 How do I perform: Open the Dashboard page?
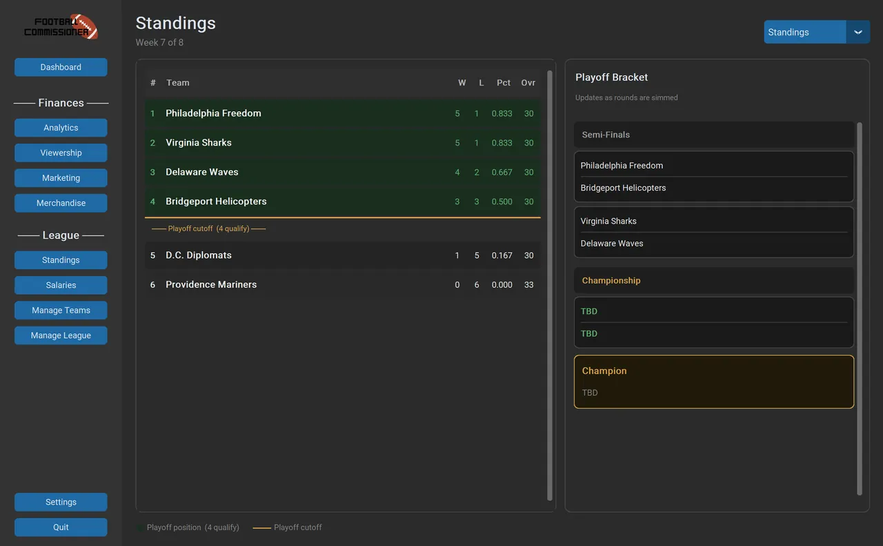61,67
